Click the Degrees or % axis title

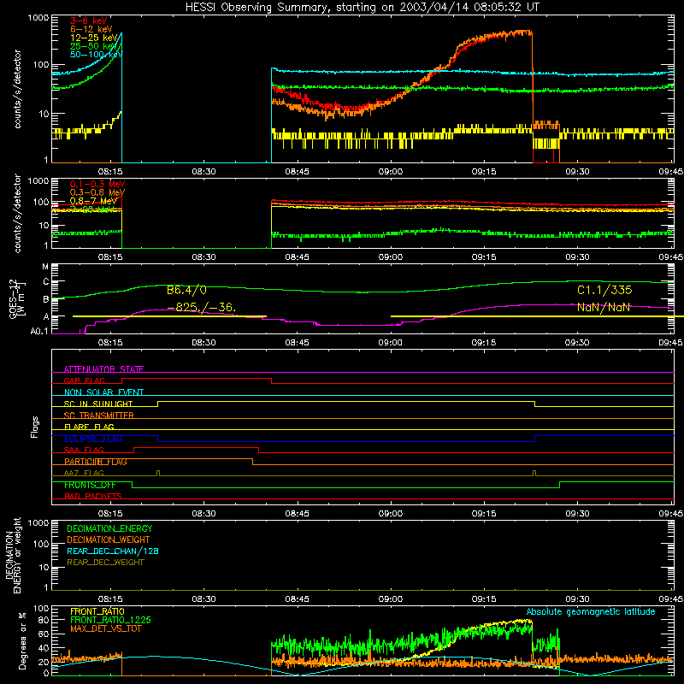(22, 640)
